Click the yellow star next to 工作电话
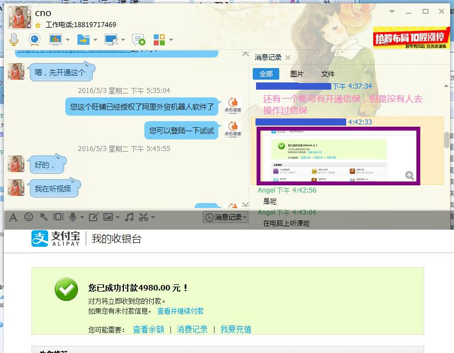The width and height of the screenshot is (454, 353). pyautogui.click(x=38, y=25)
